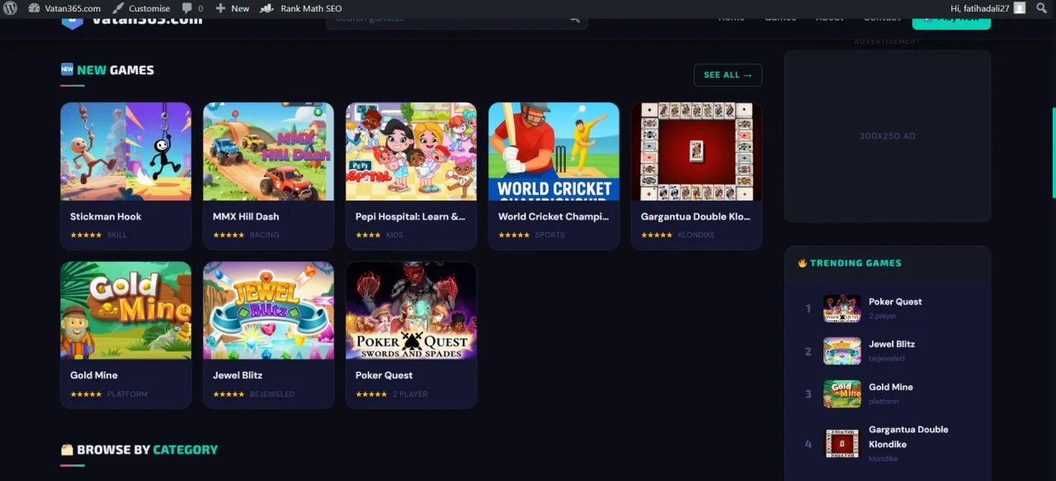Screen dimensions: 1056x481
Task: Click the NEW GAMES section heading
Action: coord(107,70)
